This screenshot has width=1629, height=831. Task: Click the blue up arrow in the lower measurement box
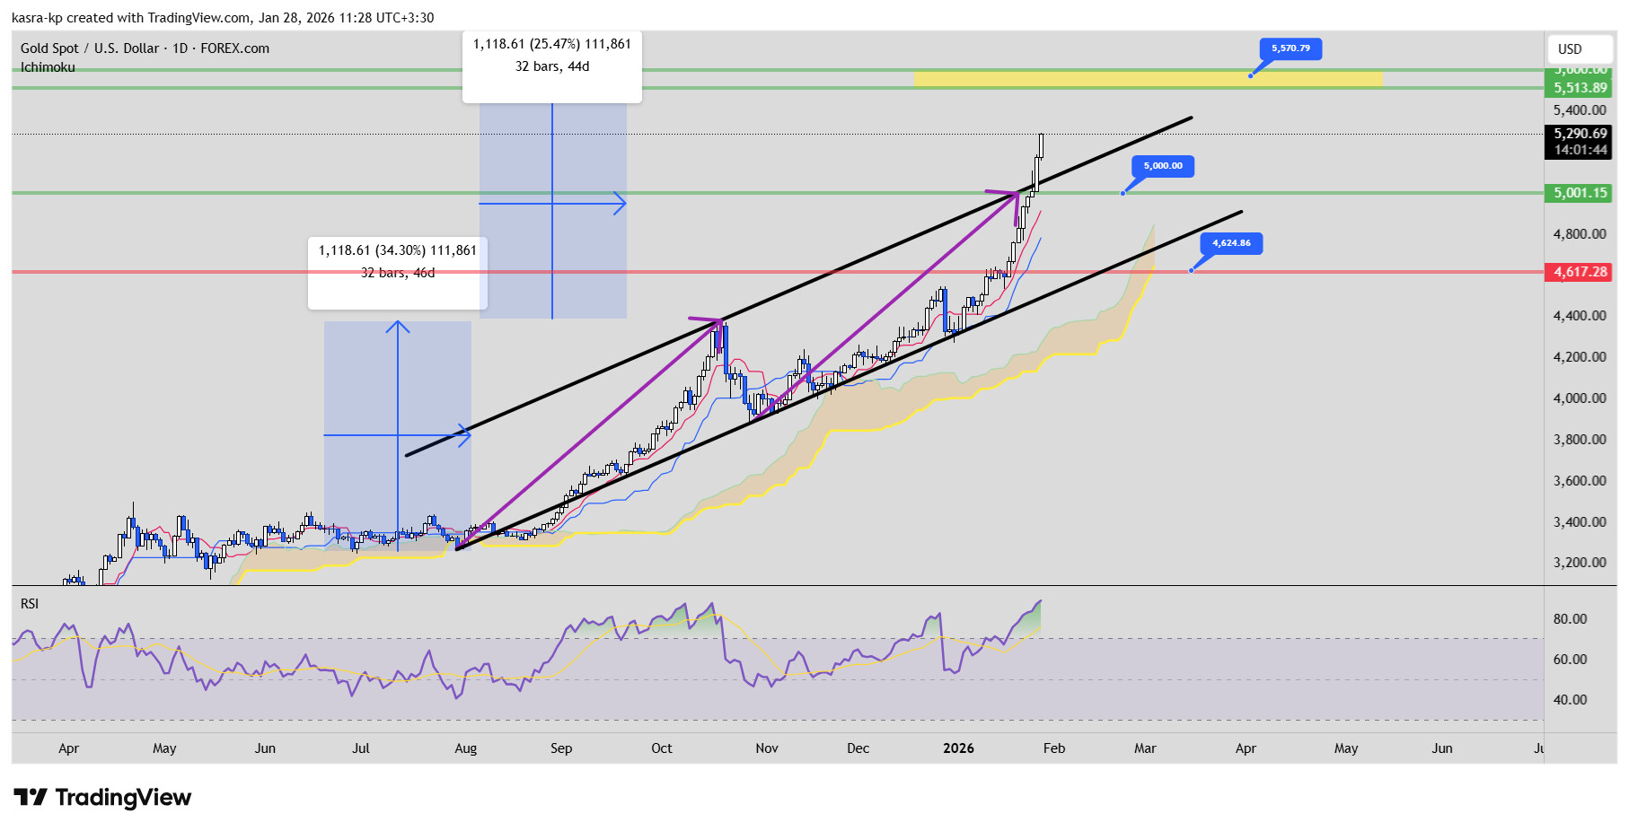[398, 327]
